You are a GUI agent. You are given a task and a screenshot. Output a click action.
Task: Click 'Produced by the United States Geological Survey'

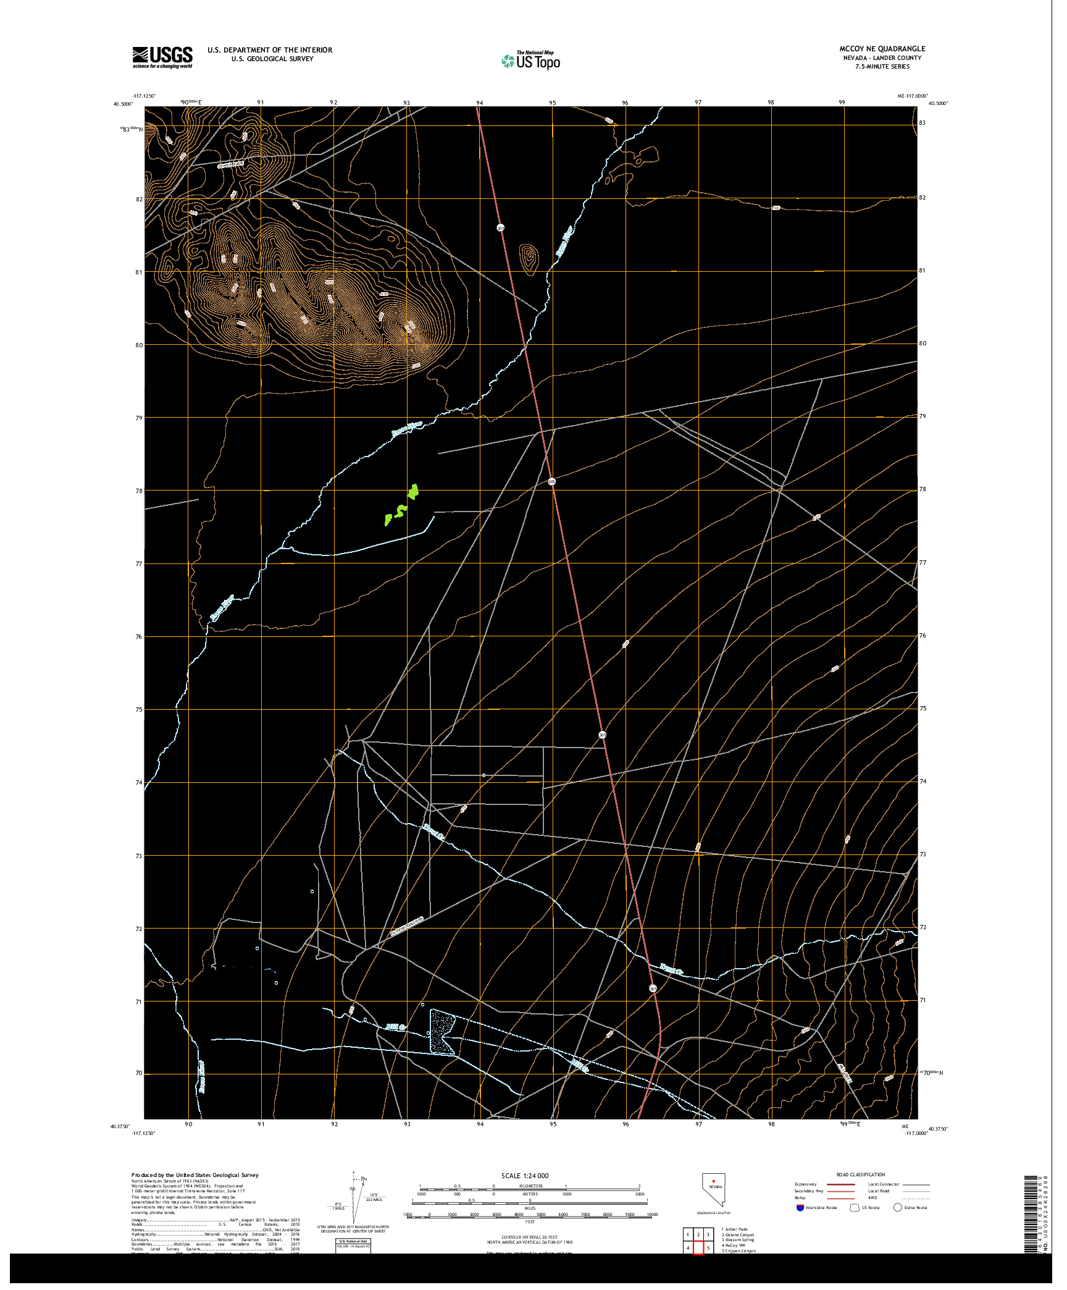195,1175
